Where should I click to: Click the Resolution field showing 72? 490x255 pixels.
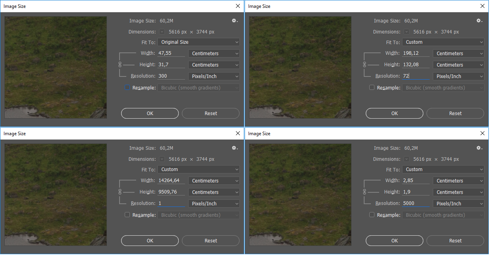(x=416, y=76)
